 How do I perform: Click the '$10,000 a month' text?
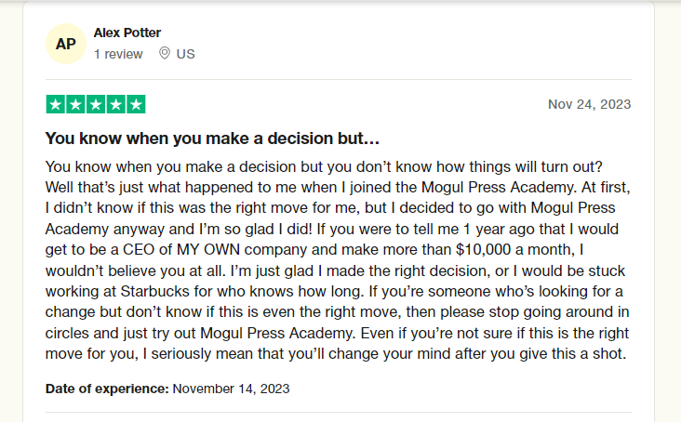516,250
